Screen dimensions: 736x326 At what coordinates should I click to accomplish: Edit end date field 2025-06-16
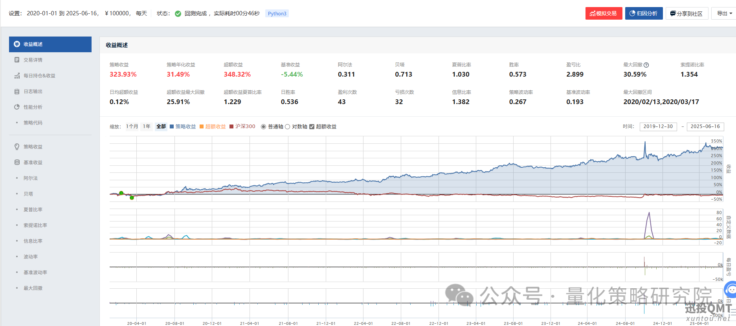coord(705,126)
